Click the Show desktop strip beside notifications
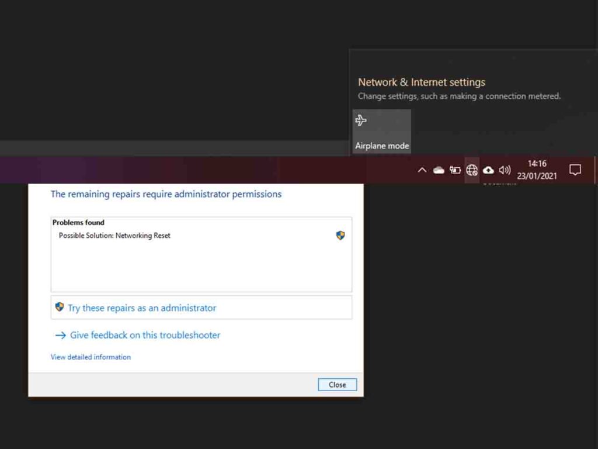This screenshot has height=449, width=598. (x=595, y=170)
